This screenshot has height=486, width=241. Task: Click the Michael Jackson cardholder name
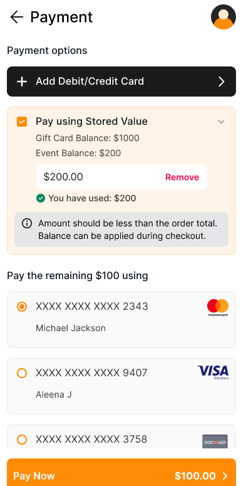[71, 328]
